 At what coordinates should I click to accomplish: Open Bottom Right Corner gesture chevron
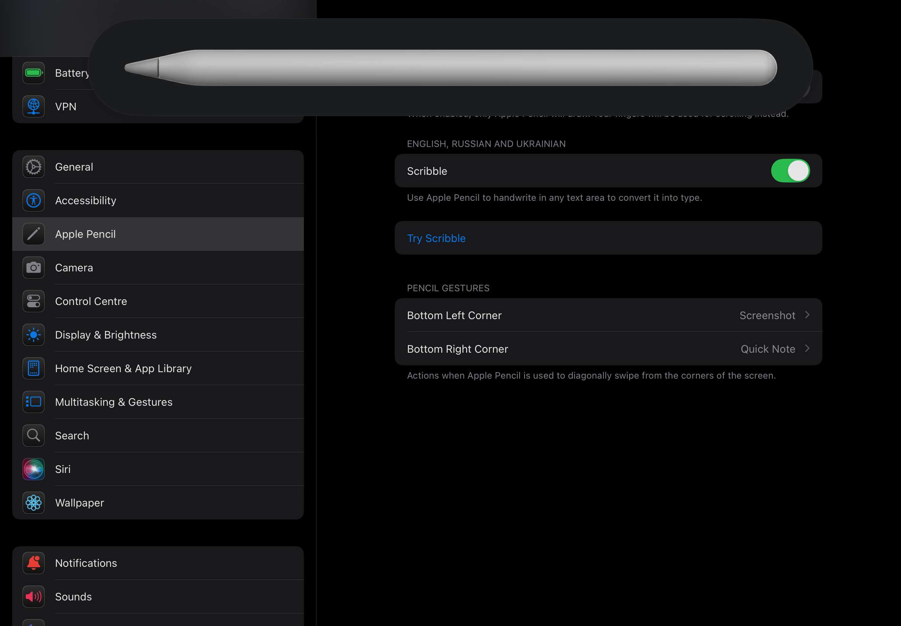click(807, 349)
